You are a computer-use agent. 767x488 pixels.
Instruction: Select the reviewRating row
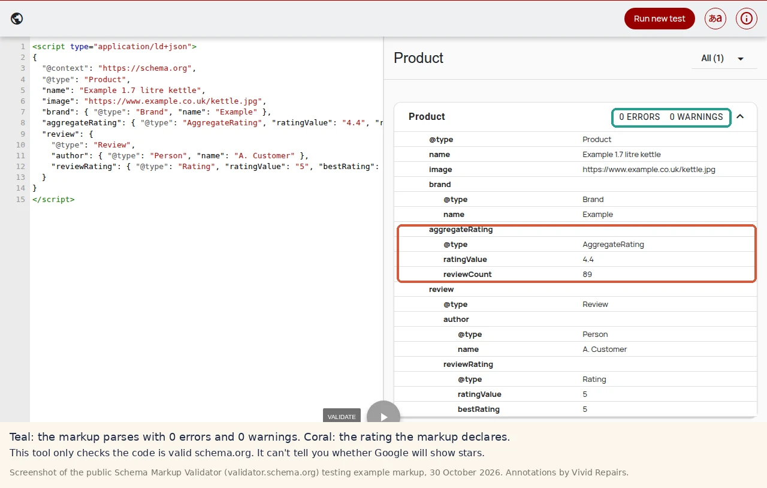[x=575, y=365]
